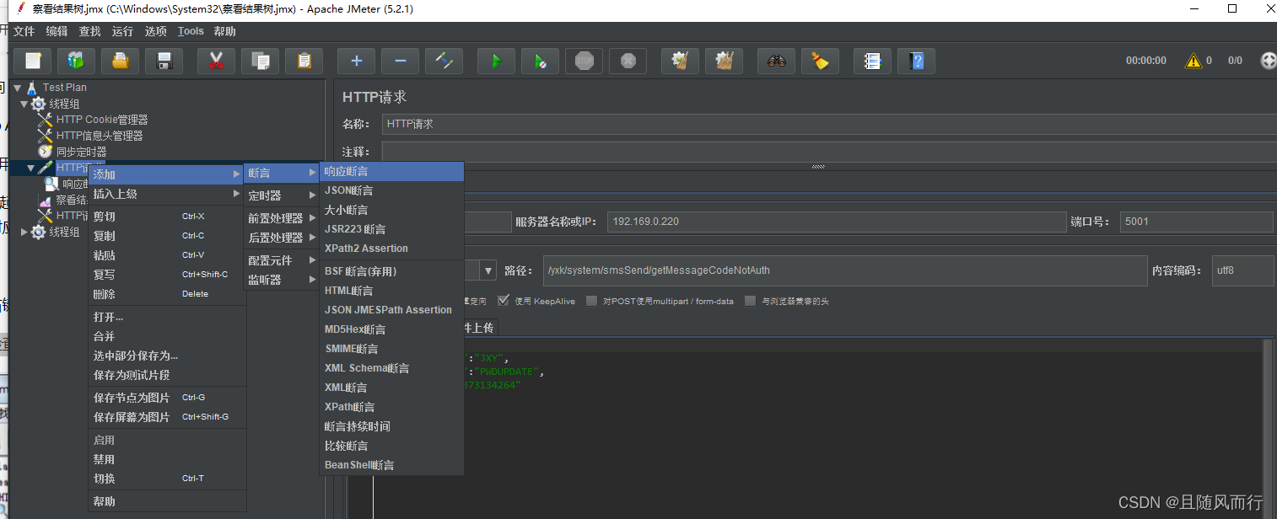This screenshot has width=1277, height=519.
Task: Click the Copy toolbar icon
Action: (x=261, y=61)
